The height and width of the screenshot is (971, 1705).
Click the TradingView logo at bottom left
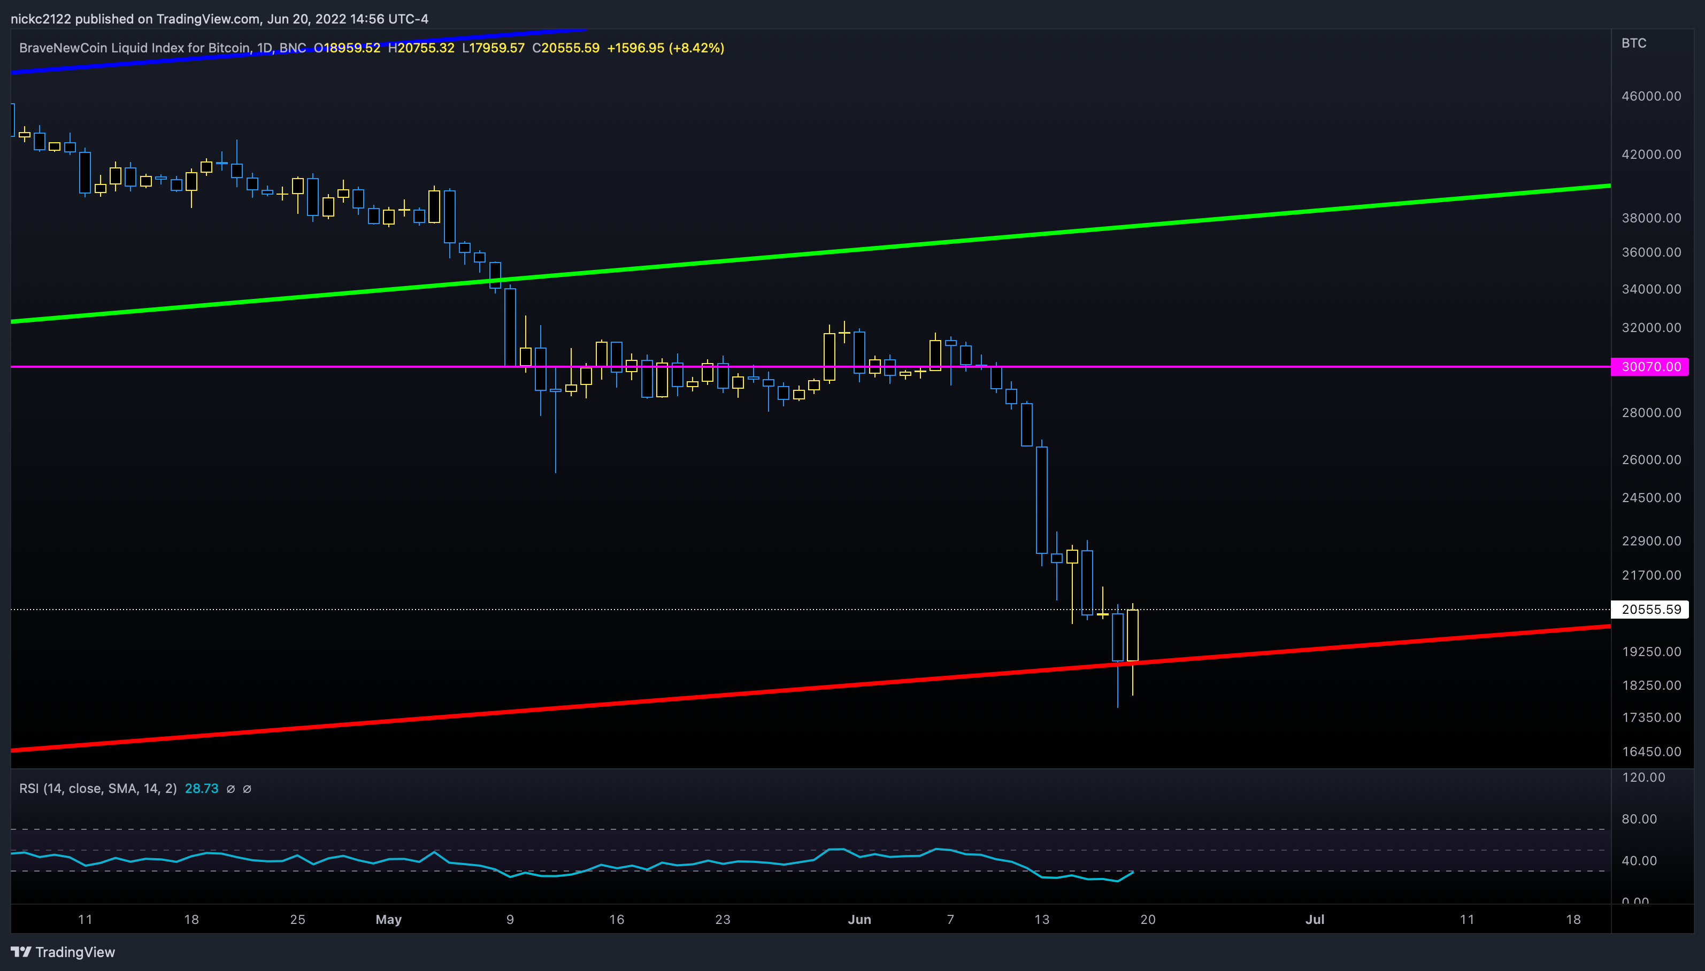click(63, 952)
